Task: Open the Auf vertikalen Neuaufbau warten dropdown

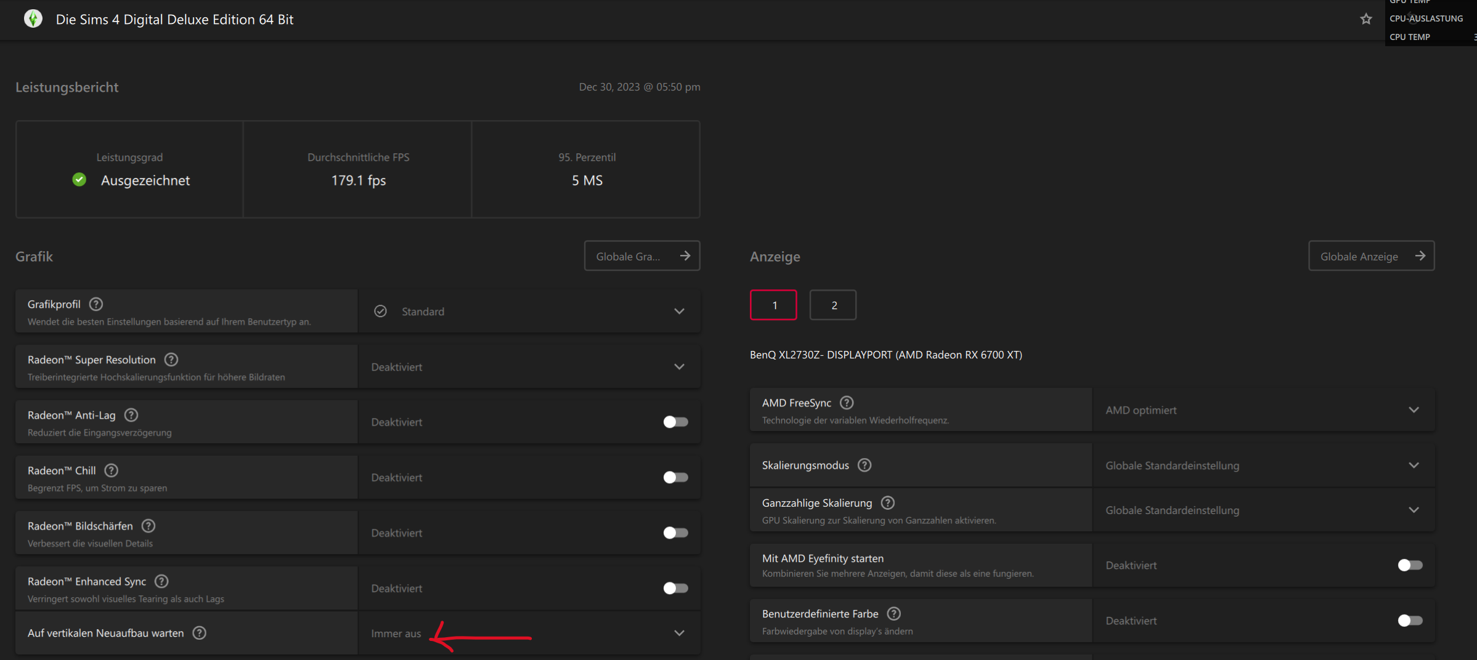Action: pos(529,633)
